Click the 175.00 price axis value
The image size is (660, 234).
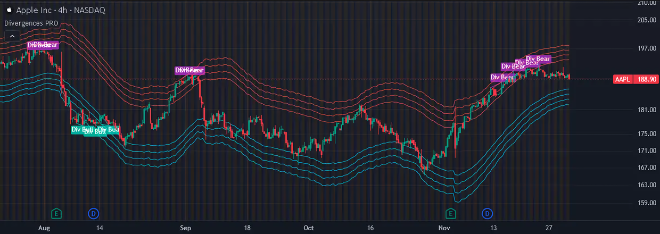pos(648,134)
